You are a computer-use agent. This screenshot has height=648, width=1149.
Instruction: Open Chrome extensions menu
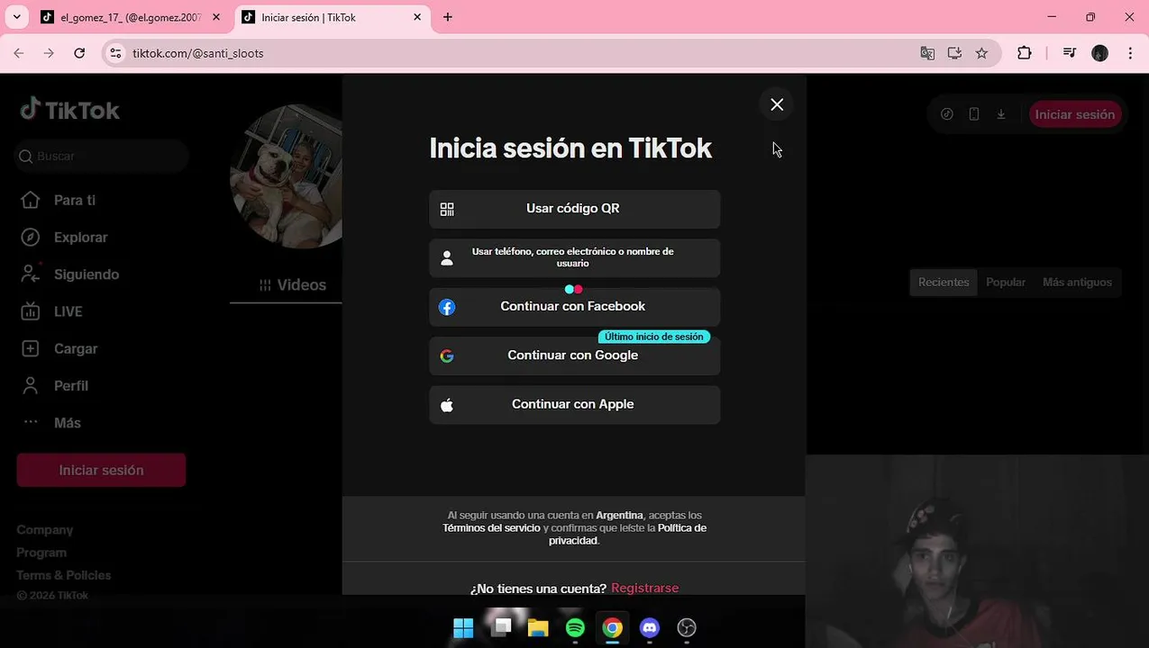tap(1025, 53)
